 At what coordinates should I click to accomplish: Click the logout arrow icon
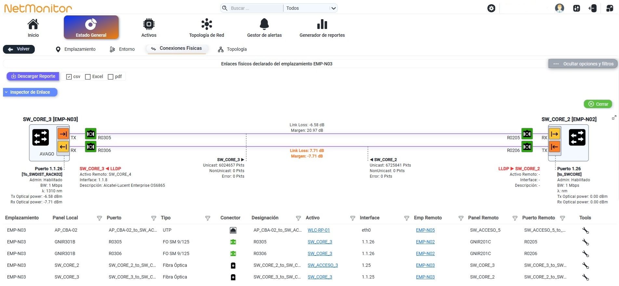coord(592,8)
